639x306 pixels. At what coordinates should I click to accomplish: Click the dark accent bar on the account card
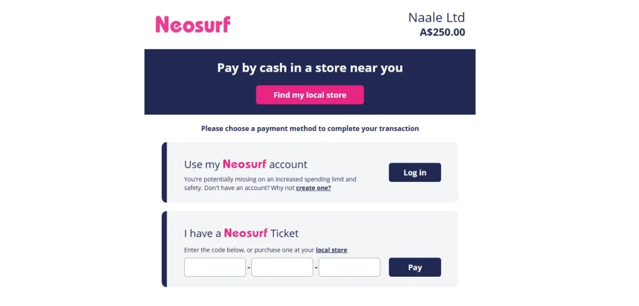(x=164, y=172)
